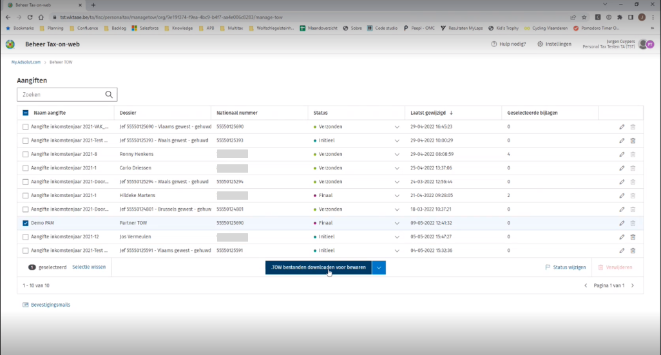Click Status wijzigen button
661x355 pixels.
point(565,267)
